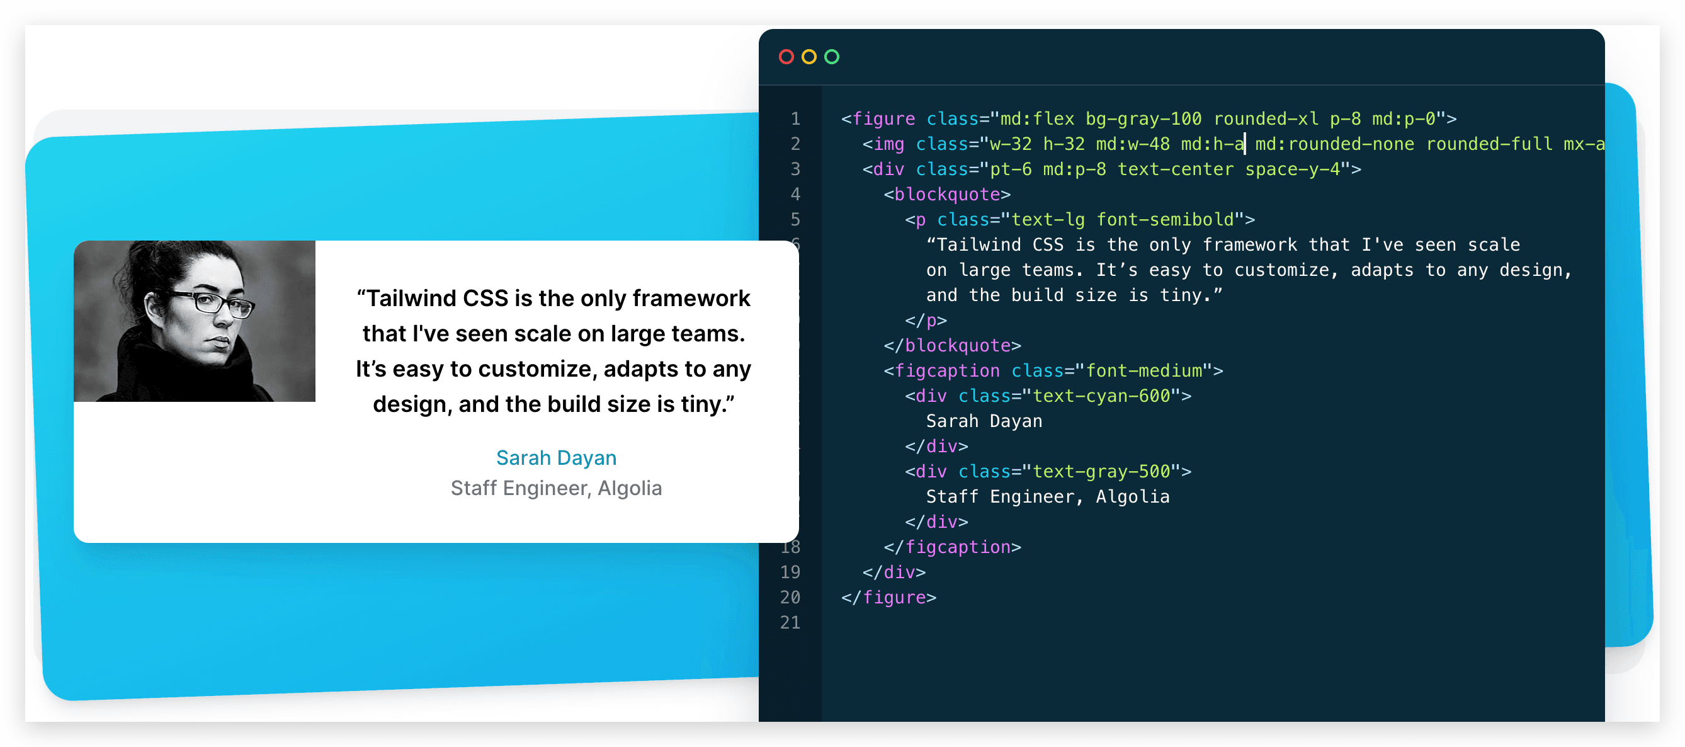
Task: Click line number 1 in the editor gutter
Action: point(795,118)
